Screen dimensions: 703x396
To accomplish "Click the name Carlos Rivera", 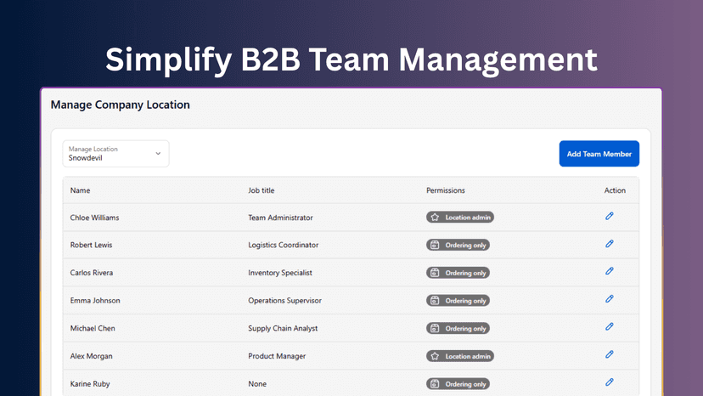I will click(x=92, y=273).
